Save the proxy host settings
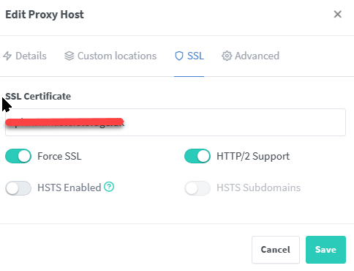Image resolution: width=354 pixels, height=271 pixels. [325, 250]
